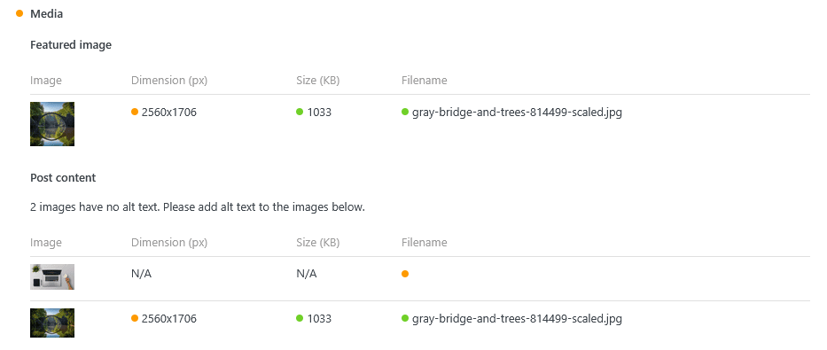Screen dimensions: 827x350
Task: Click Filename header in post content table
Action: point(424,243)
